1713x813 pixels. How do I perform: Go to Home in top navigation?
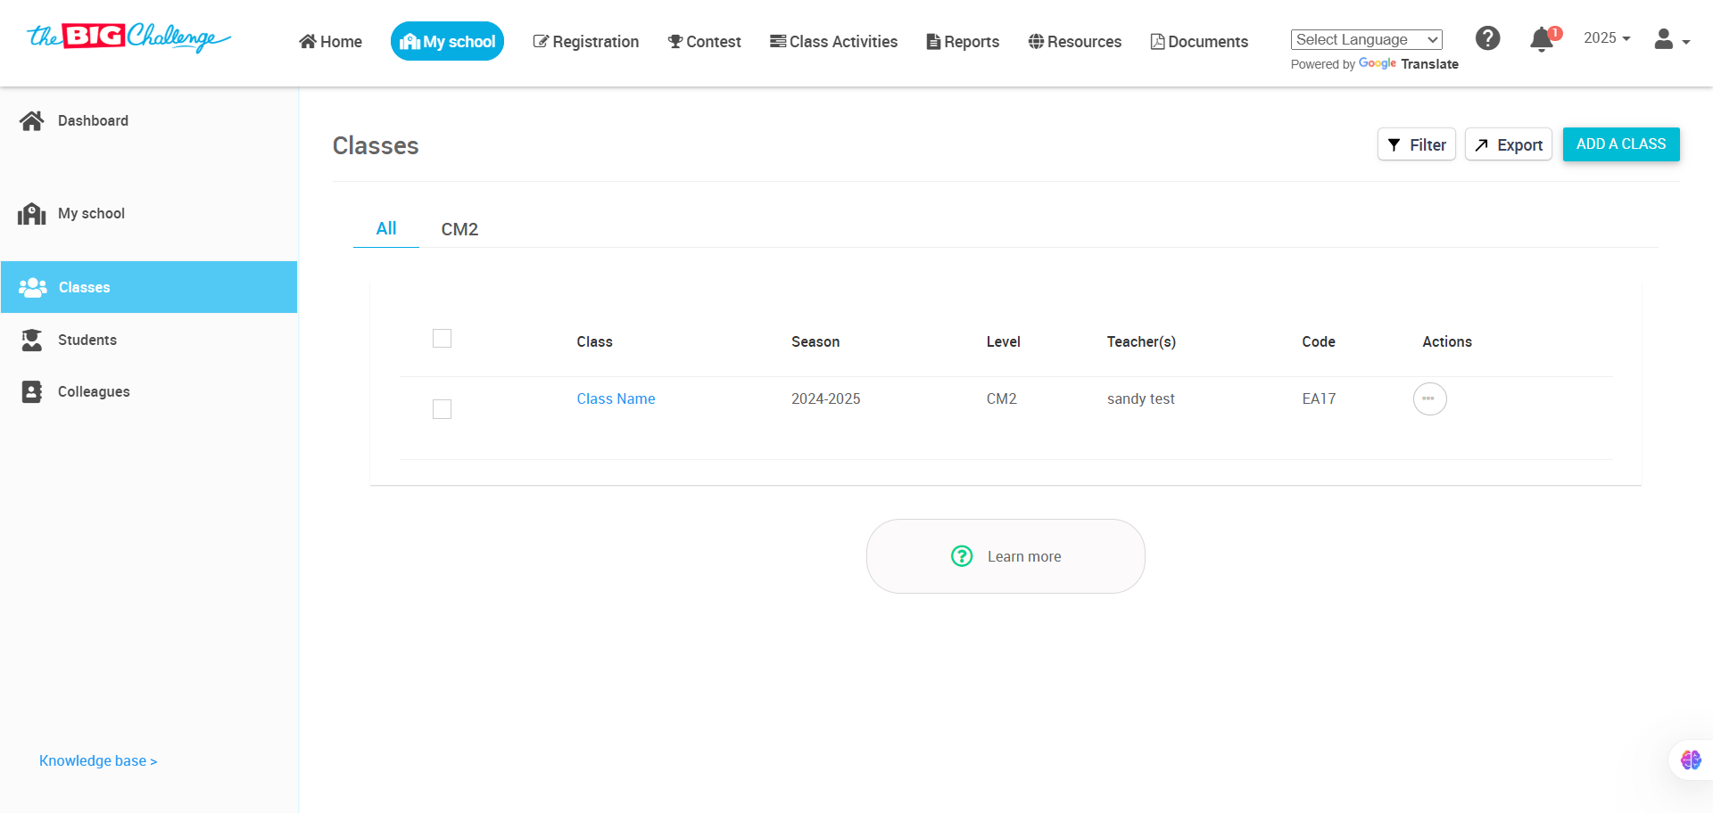pos(330,41)
